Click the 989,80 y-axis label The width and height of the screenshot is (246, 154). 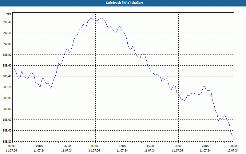click(x=7, y=55)
